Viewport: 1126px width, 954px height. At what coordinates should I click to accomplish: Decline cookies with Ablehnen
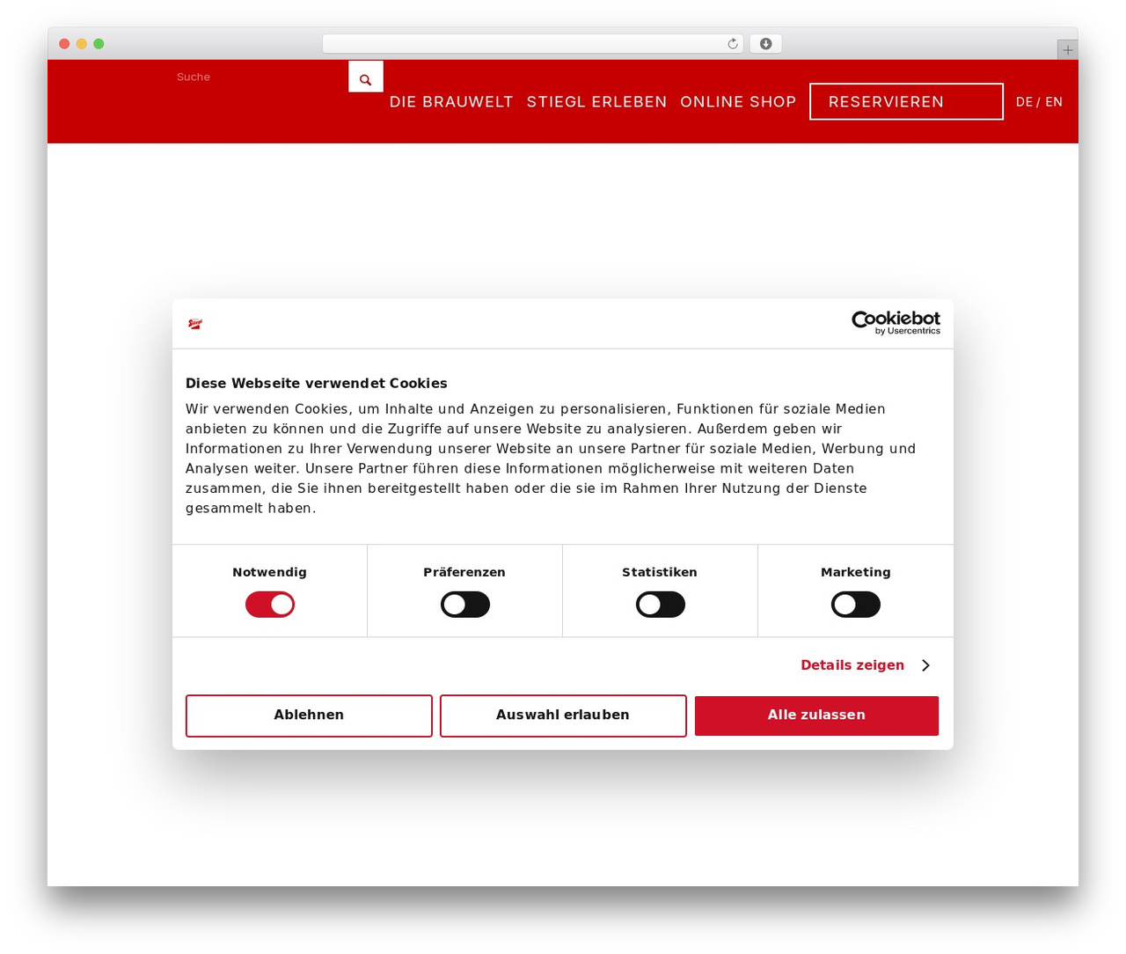[x=309, y=715]
